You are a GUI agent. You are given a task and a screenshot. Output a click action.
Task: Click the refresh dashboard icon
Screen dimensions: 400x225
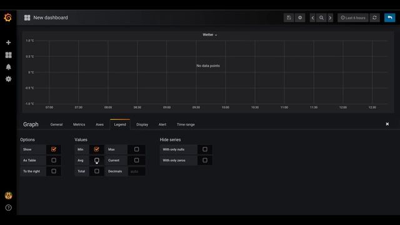point(374,17)
